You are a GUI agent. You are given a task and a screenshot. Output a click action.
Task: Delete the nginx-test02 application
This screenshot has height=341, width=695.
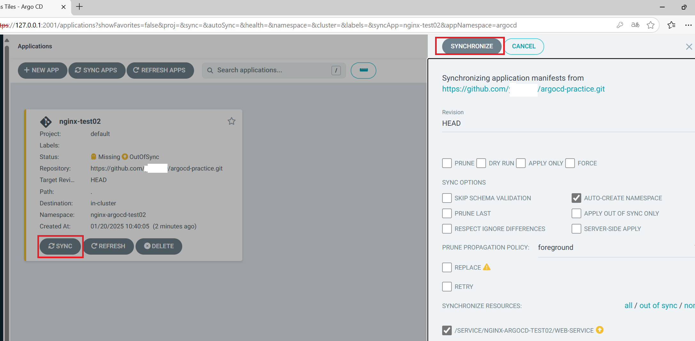pyautogui.click(x=159, y=246)
